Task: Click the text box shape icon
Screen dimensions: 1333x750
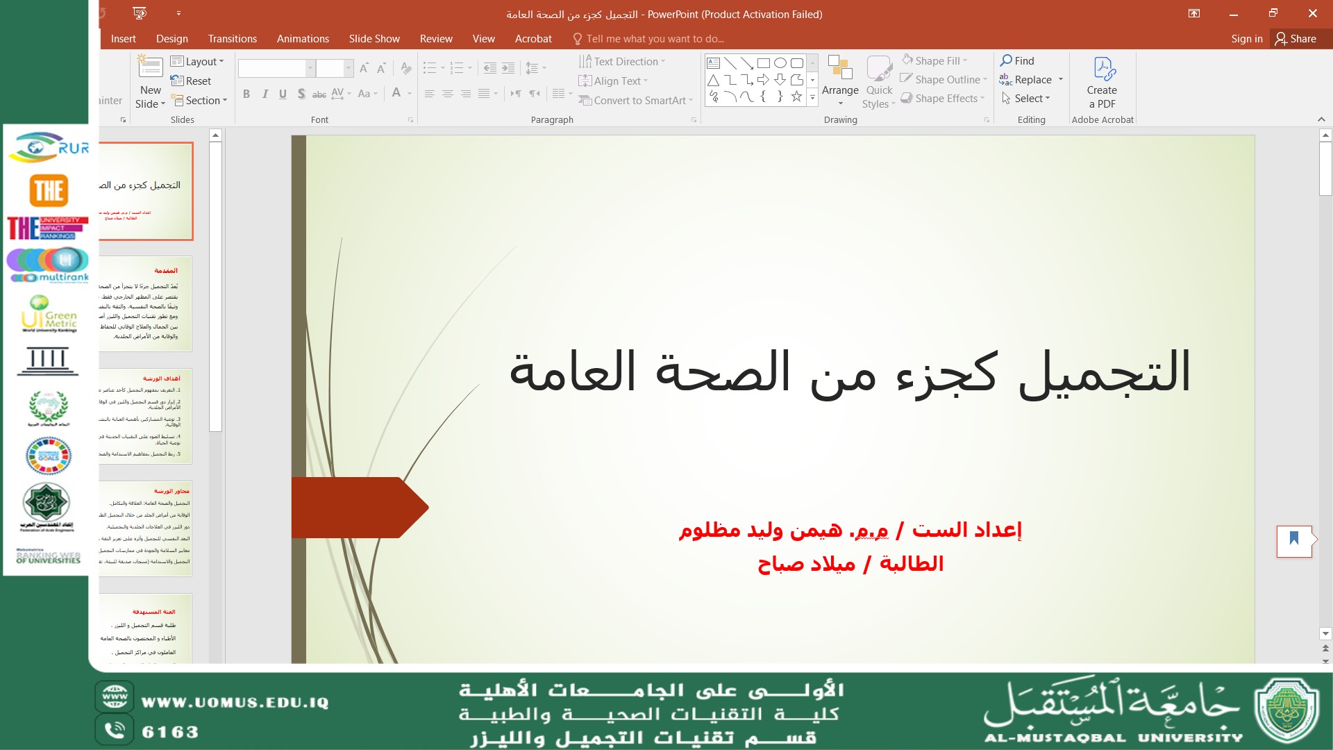Action: click(713, 63)
